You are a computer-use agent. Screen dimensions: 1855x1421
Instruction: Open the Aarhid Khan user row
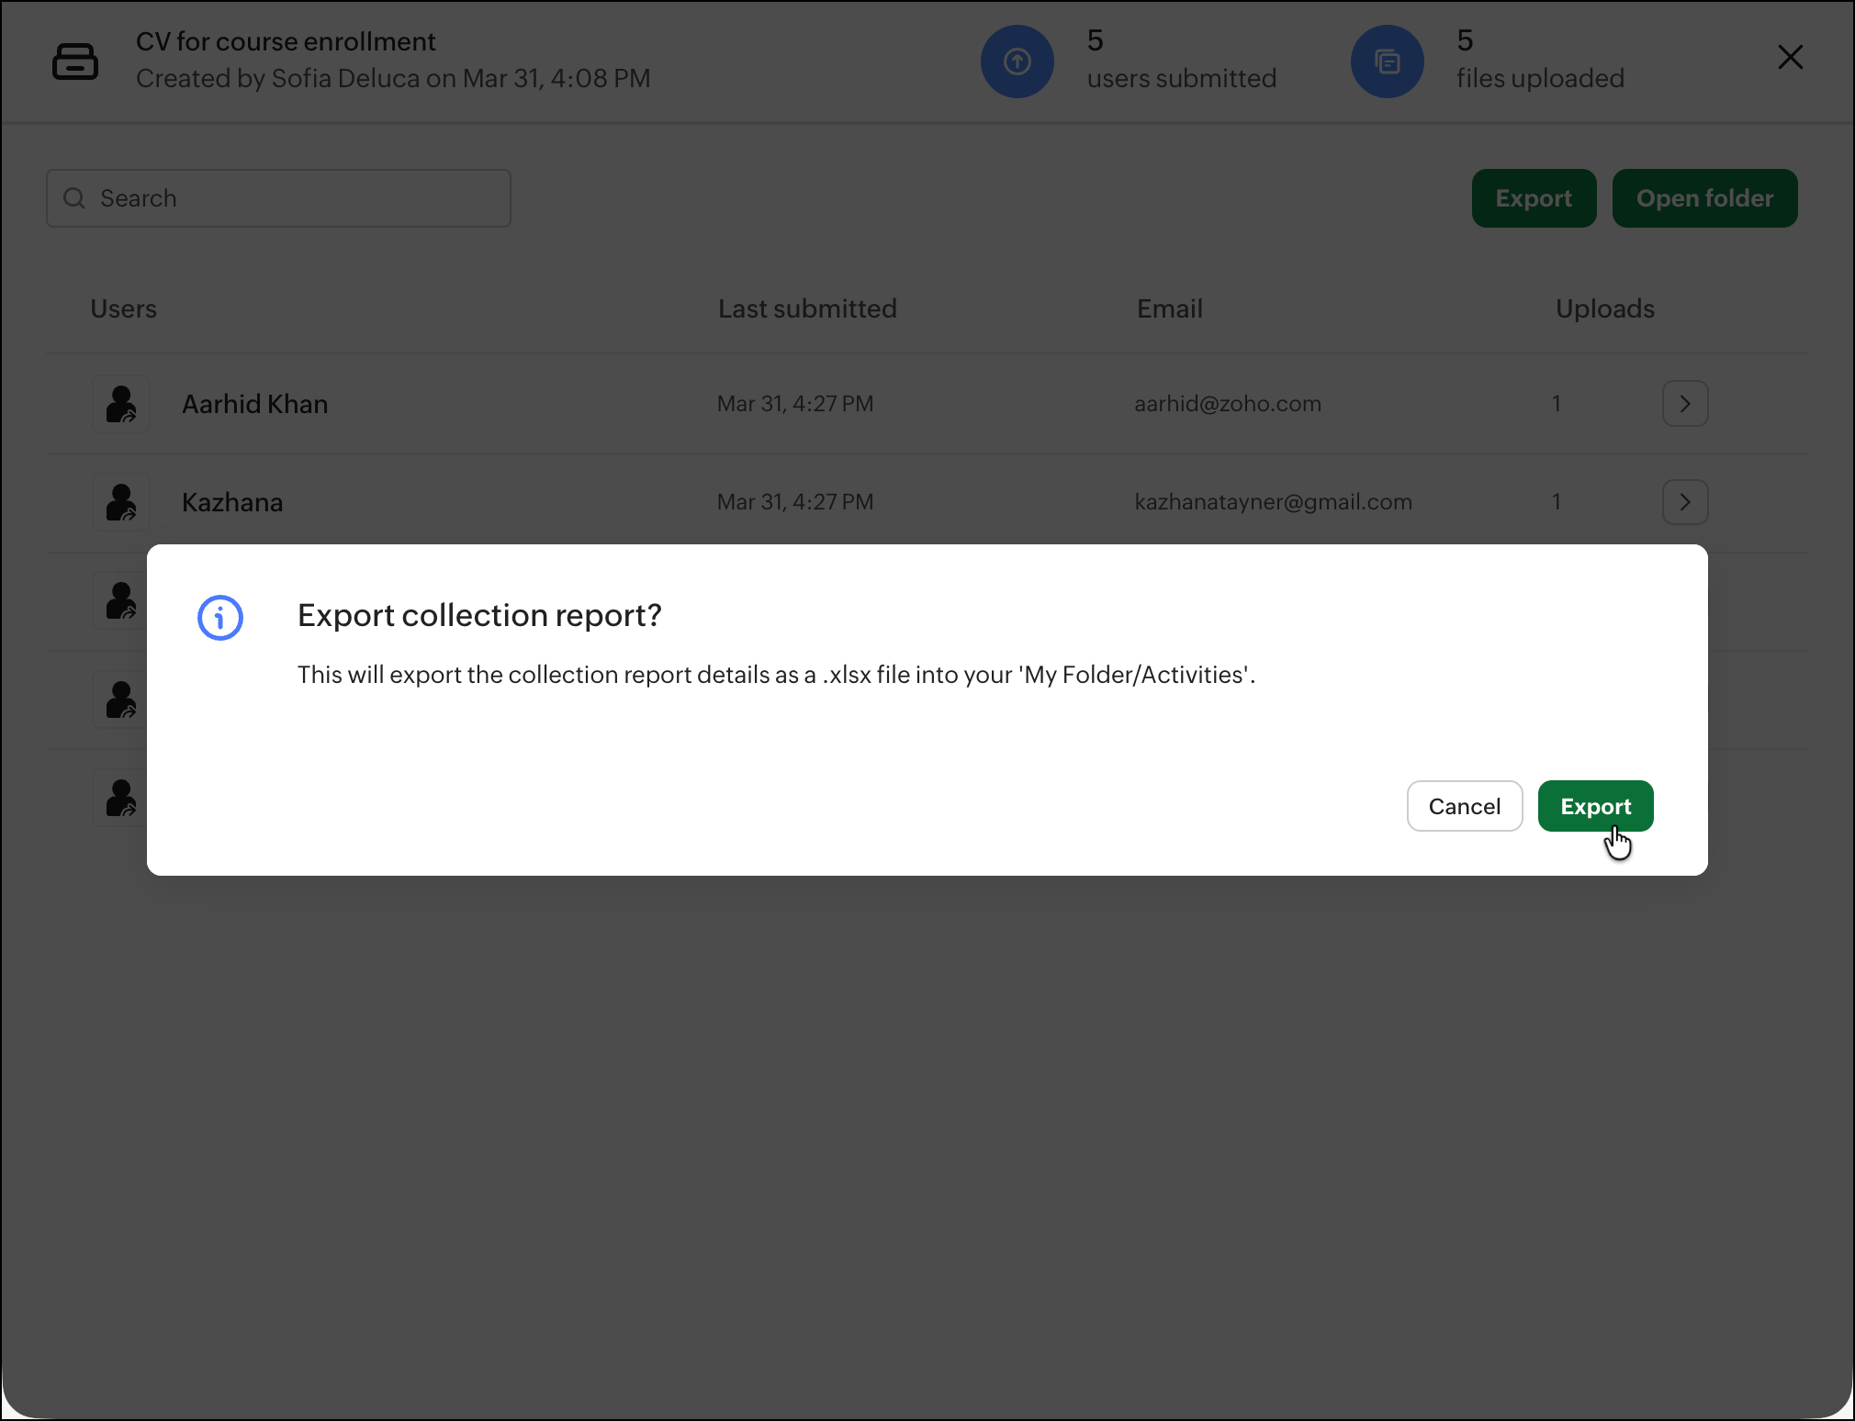(x=254, y=404)
